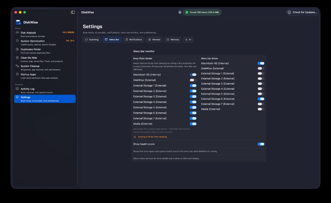Screen dimensions: 331x203
Task: Disable Keep Awake for External Storage 3
Action: point(193,96)
